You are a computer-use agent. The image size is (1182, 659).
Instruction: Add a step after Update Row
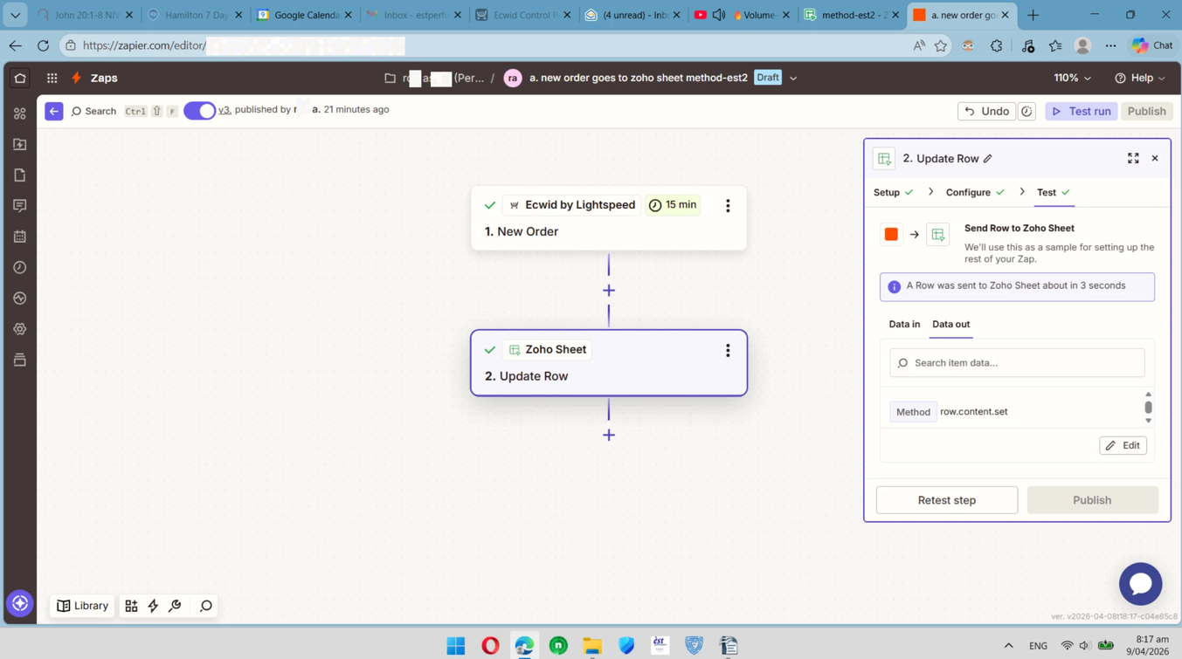tap(609, 435)
